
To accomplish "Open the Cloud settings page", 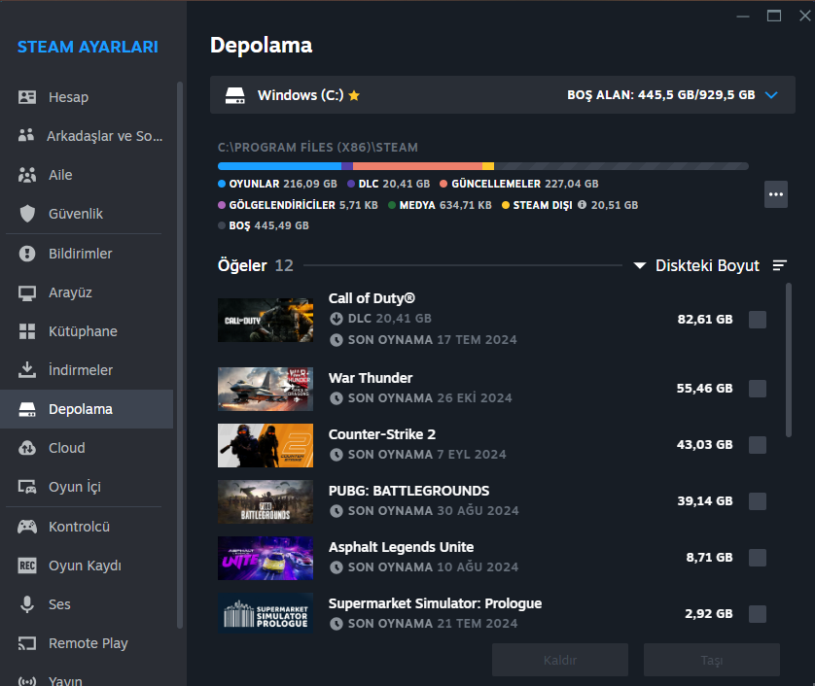I will 87,448.
